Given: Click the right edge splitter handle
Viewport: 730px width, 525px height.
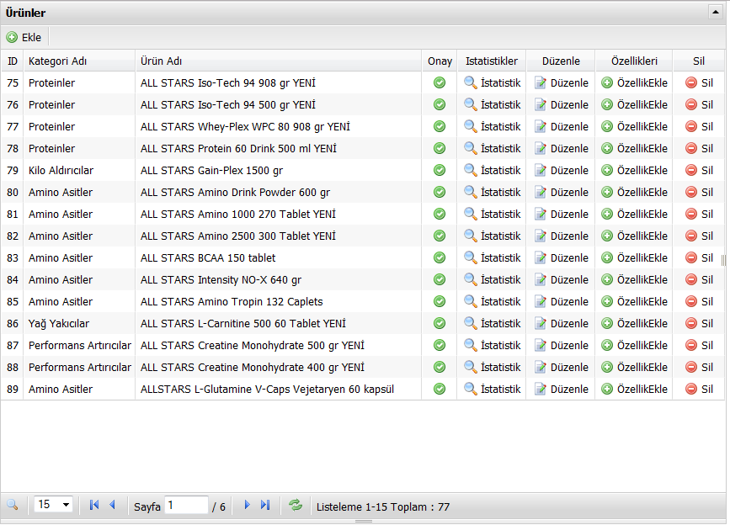Looking at the screenshot, I should [723, 260].
